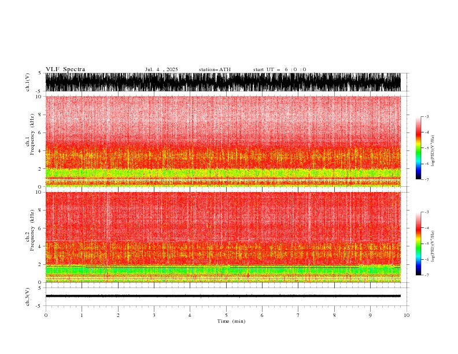
Task: Click the "6" kHz tick of ch.1 spectrogram
Action: pos(40,132)
